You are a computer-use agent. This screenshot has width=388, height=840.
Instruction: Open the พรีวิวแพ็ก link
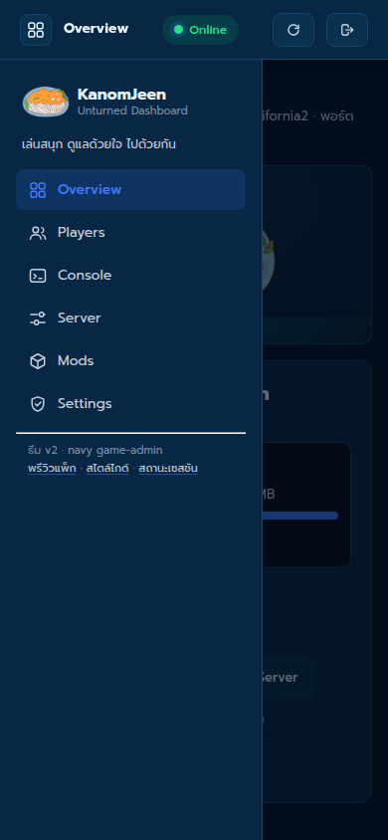[x=52, y=468]
